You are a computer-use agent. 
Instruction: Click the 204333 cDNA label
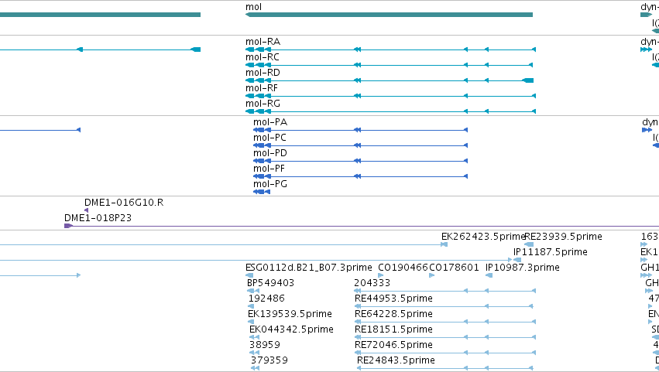[372, 283]
